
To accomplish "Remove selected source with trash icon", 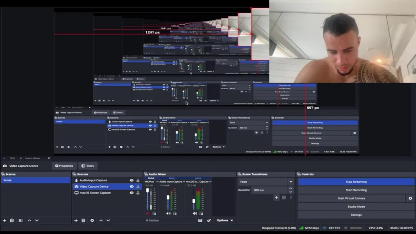I will (x=83, y=220).
